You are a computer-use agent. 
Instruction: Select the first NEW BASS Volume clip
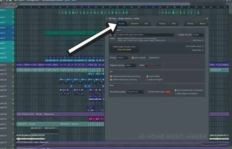pos(38,124)
